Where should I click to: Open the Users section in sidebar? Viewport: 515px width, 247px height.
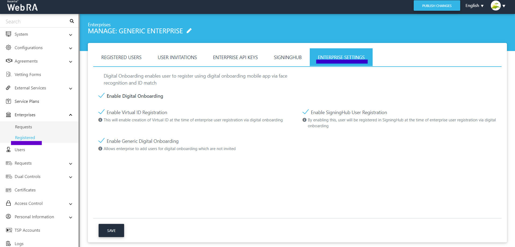pyautogui.click(x=20, y=150)
